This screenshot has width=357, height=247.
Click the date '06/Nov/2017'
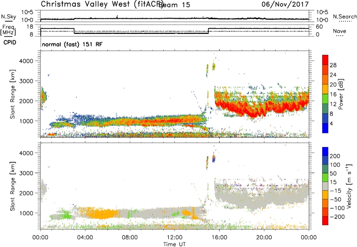285,4
